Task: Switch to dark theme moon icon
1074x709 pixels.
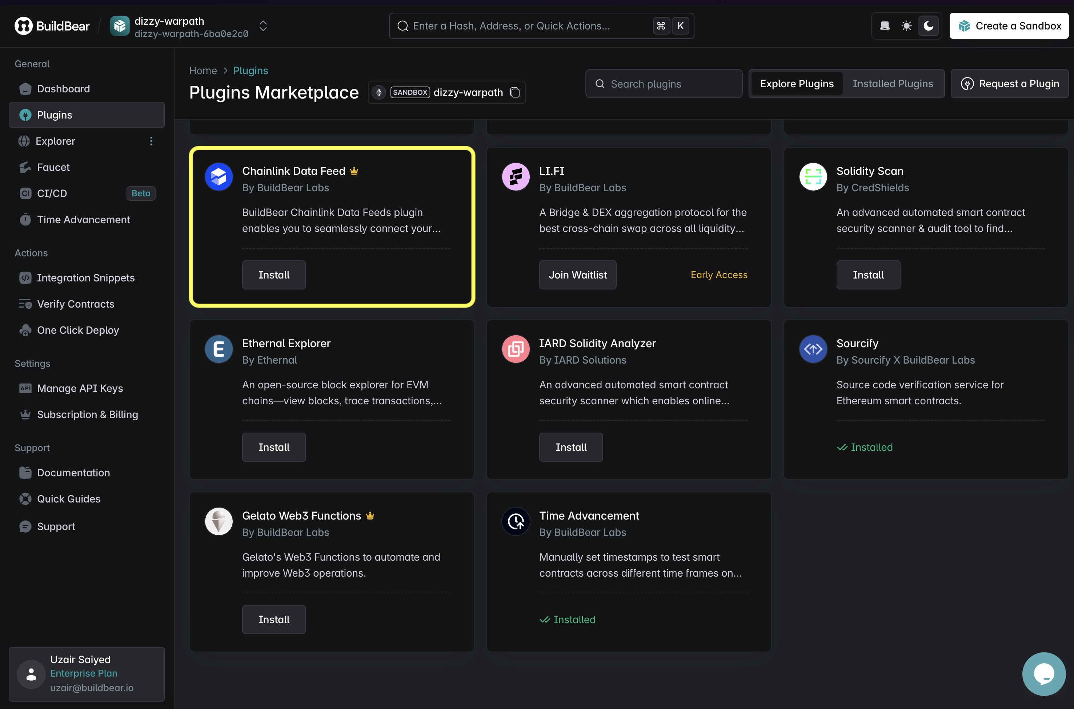Action: 929,26
